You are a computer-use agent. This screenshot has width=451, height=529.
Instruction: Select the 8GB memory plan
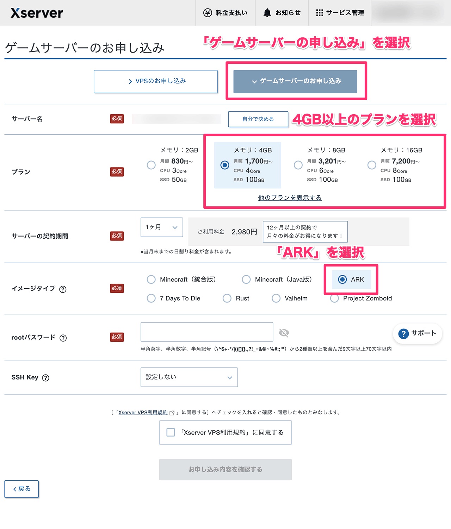pyautogui.click(x=298, y=165)
